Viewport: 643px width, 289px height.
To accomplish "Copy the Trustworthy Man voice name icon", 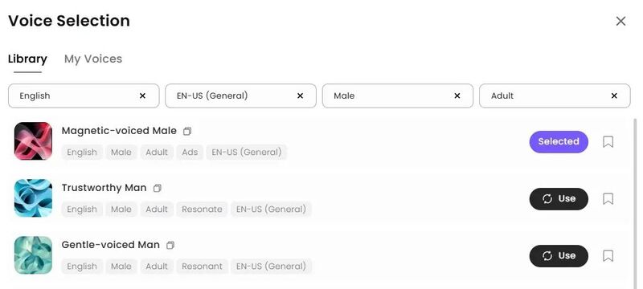I will (x=158, y=189).
